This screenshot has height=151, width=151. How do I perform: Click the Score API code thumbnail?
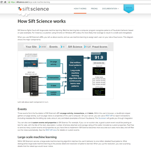coord(99,71)
